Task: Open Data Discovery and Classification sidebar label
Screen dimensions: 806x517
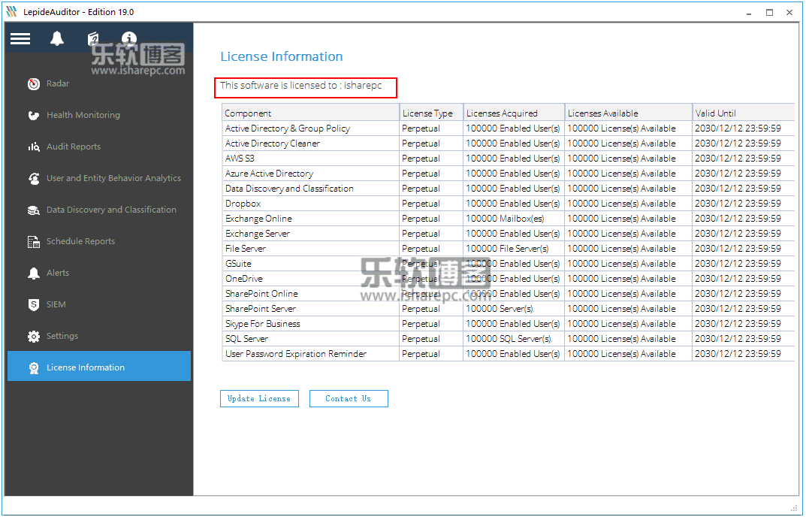Action: pos(111,210)
